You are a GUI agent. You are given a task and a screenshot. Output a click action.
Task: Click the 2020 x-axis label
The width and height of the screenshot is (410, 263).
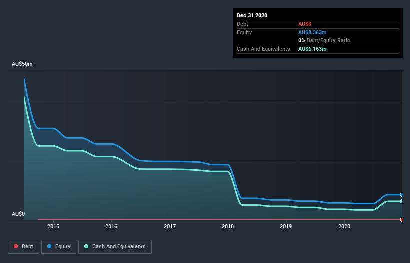(344, 226)
